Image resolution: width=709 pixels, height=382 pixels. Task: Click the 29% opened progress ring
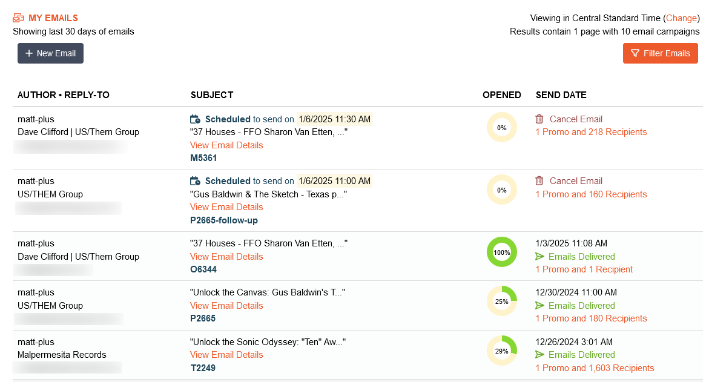point(502,351)
